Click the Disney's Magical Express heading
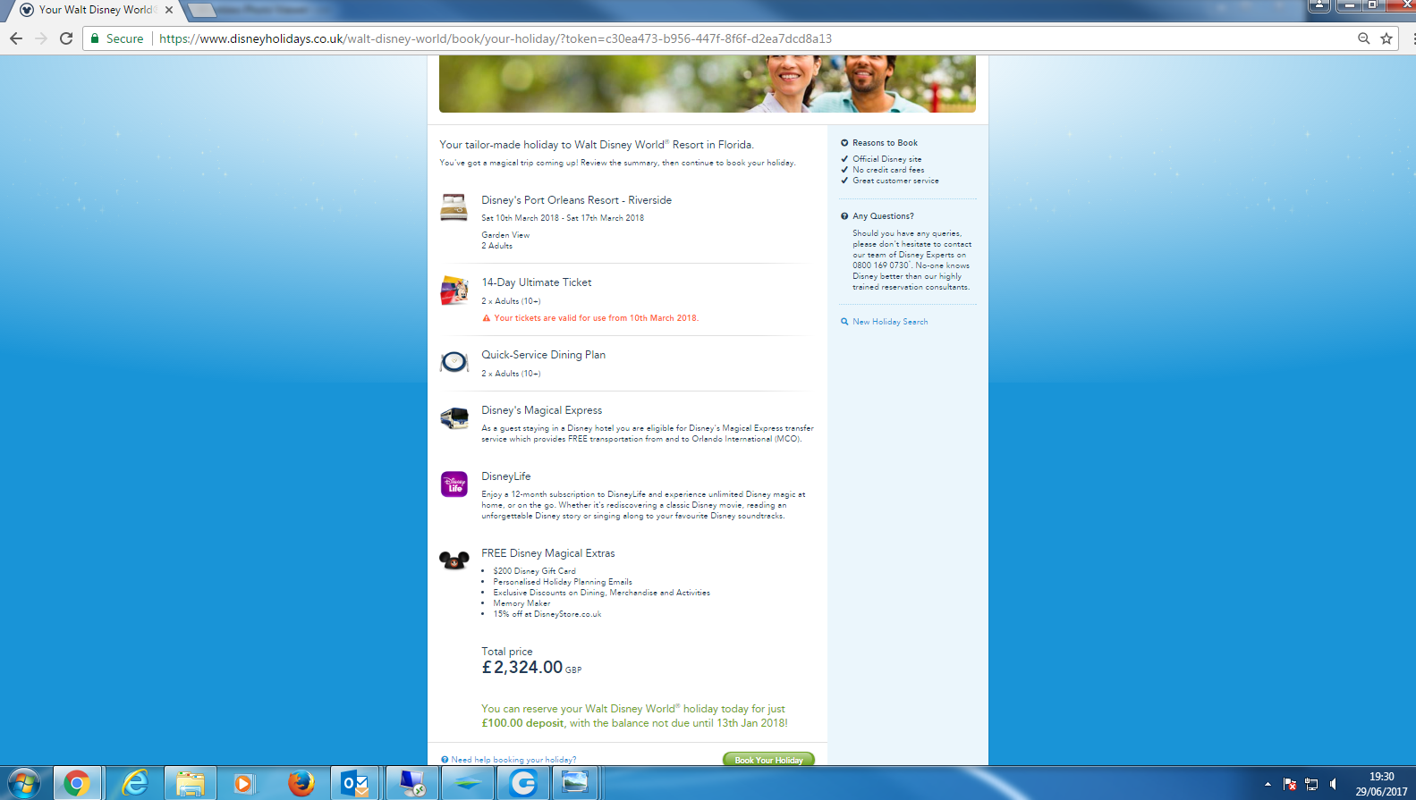1416x800 pixels. coord(541,410)
